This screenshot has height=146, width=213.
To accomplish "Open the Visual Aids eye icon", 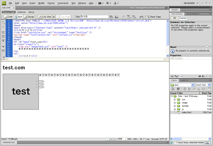I will tap(134, 17).
